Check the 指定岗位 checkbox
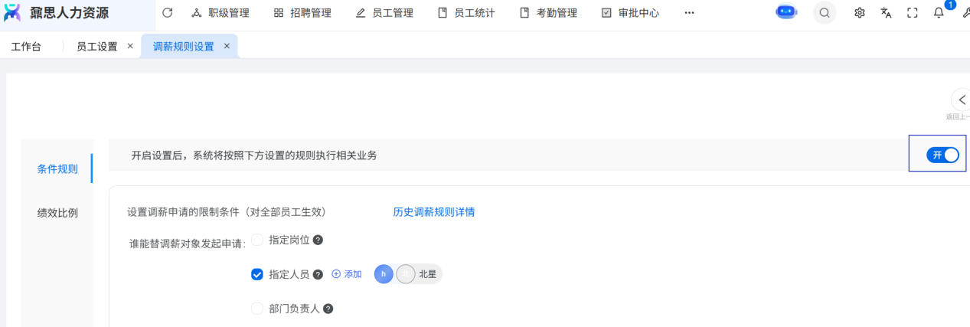The image size is (970, 327). pos(257,240)
